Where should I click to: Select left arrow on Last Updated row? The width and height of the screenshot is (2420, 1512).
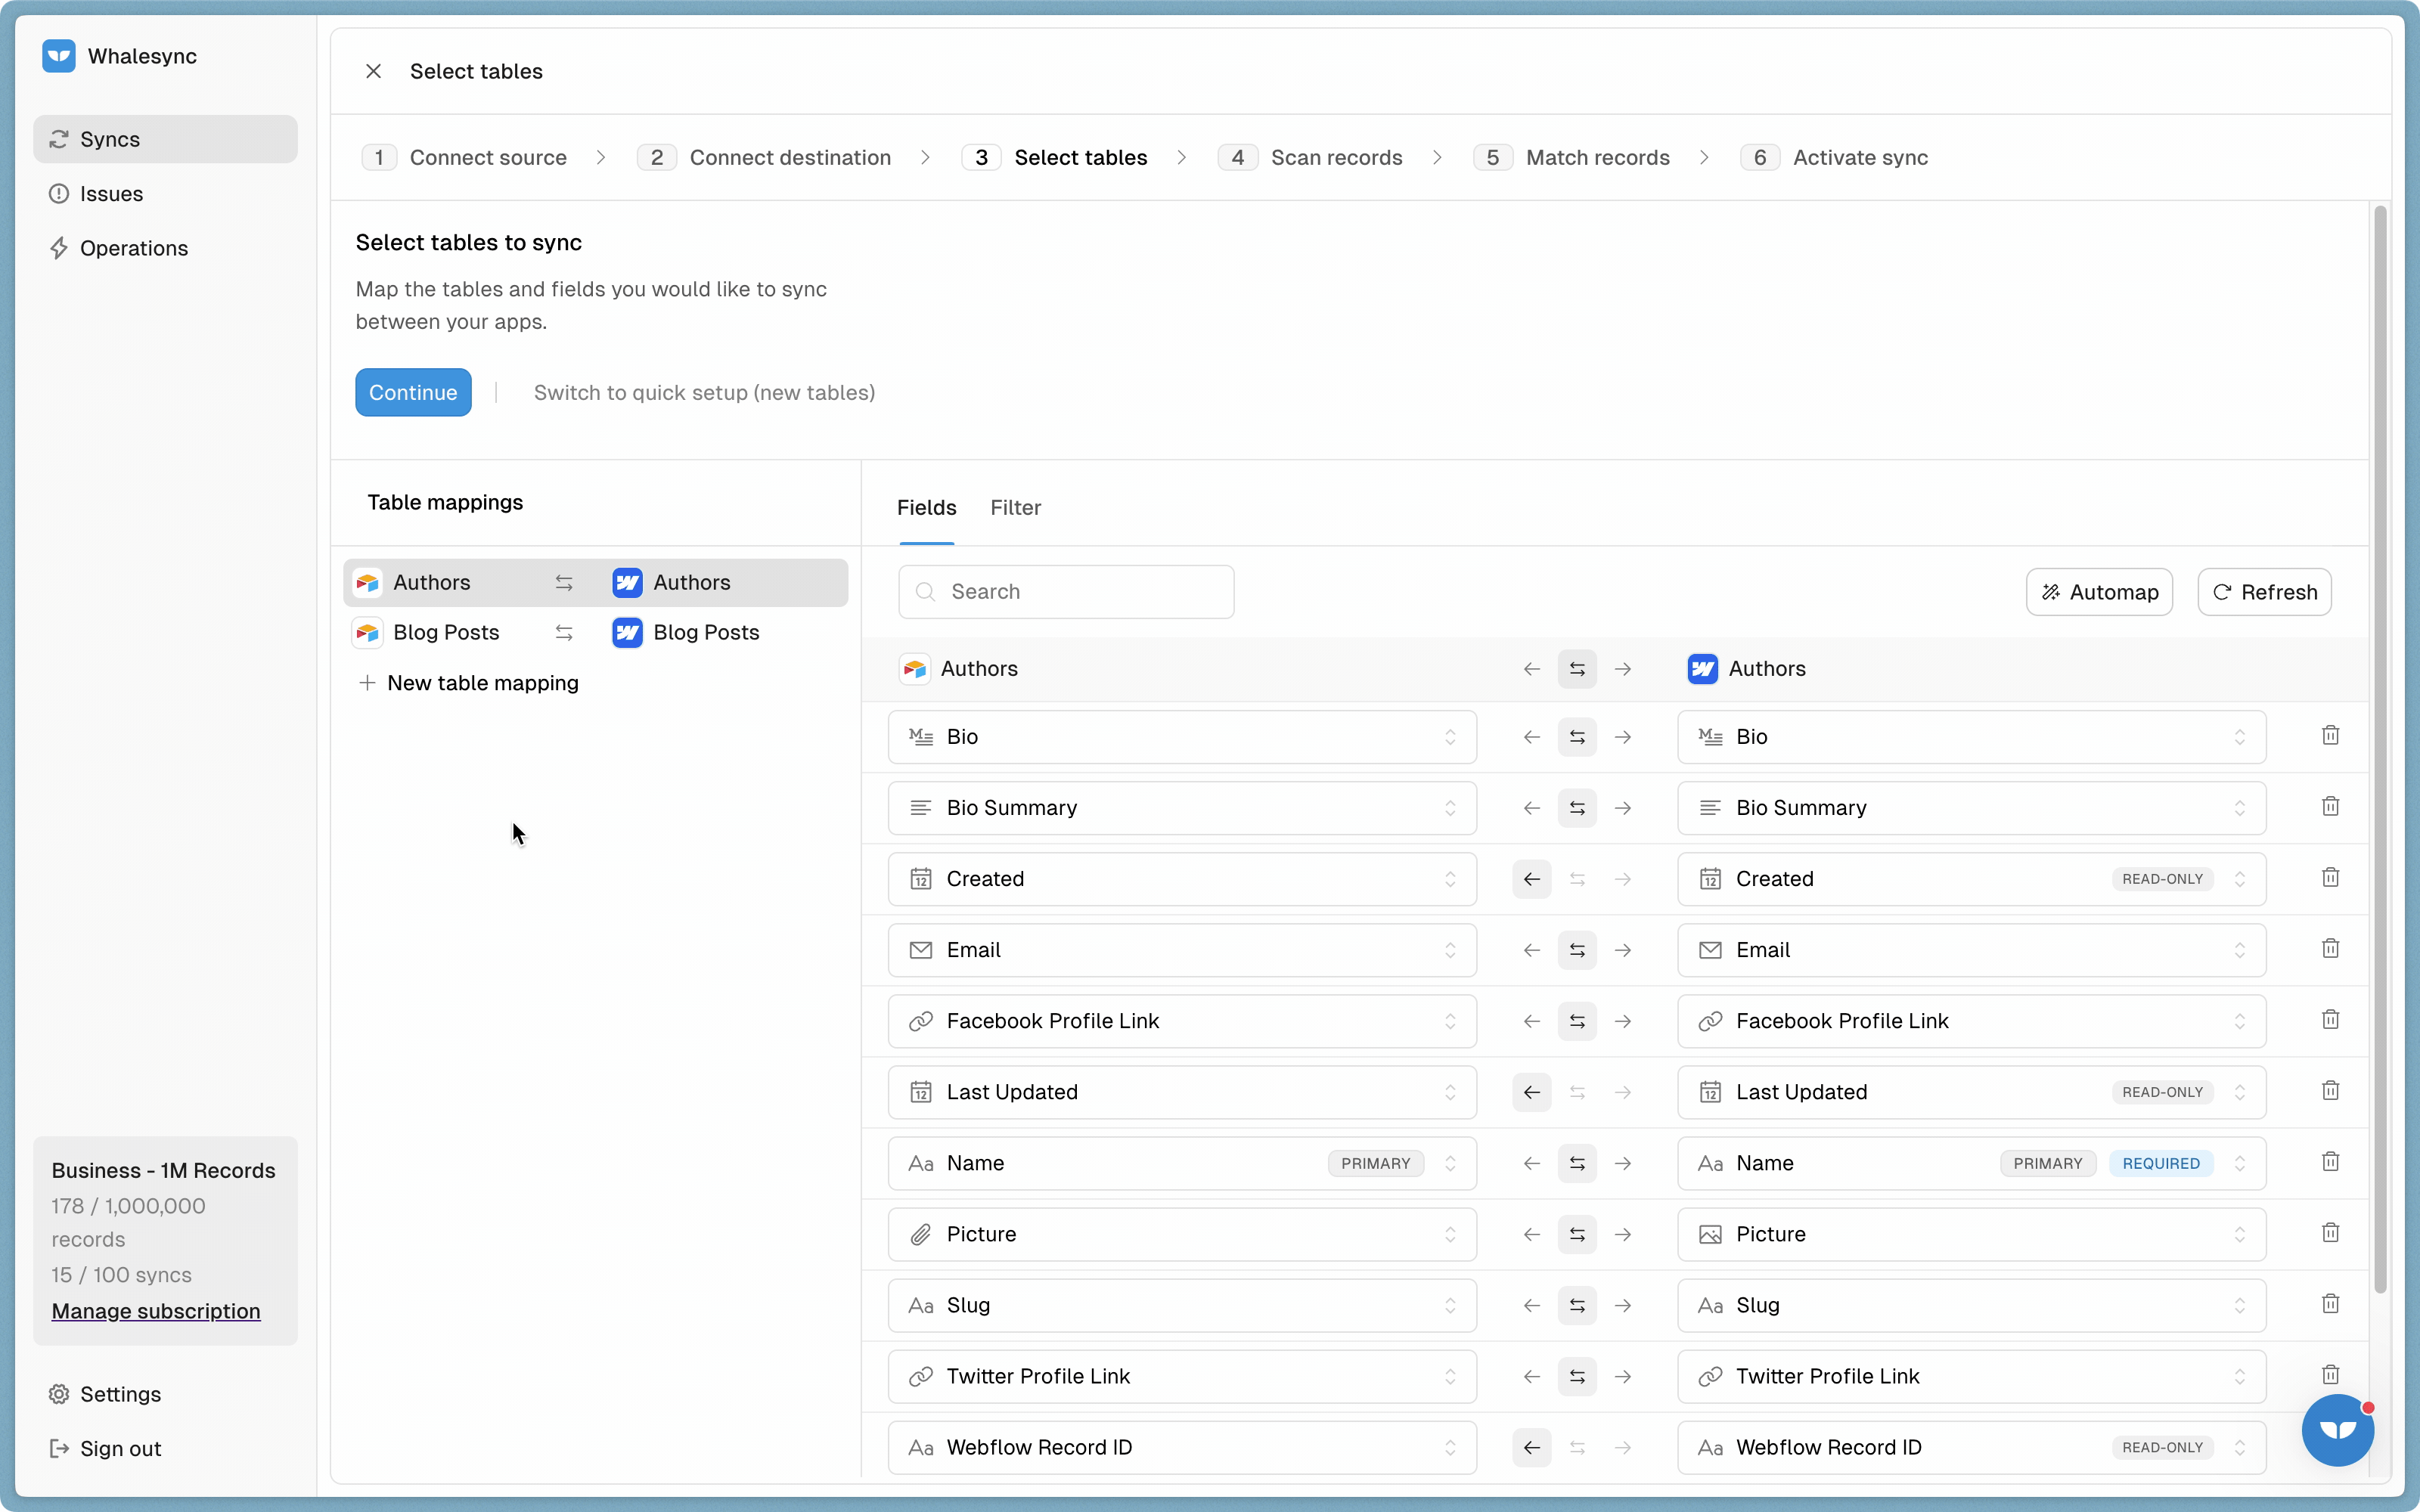click(1531, 1092)
